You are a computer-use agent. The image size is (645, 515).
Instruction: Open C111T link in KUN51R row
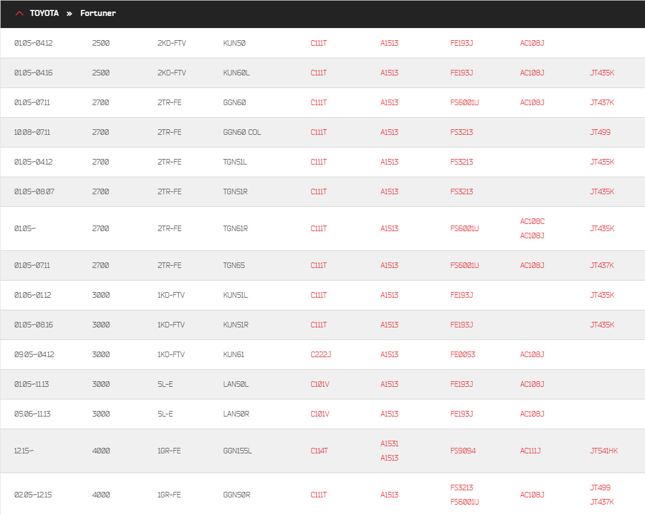click(319, 325)
